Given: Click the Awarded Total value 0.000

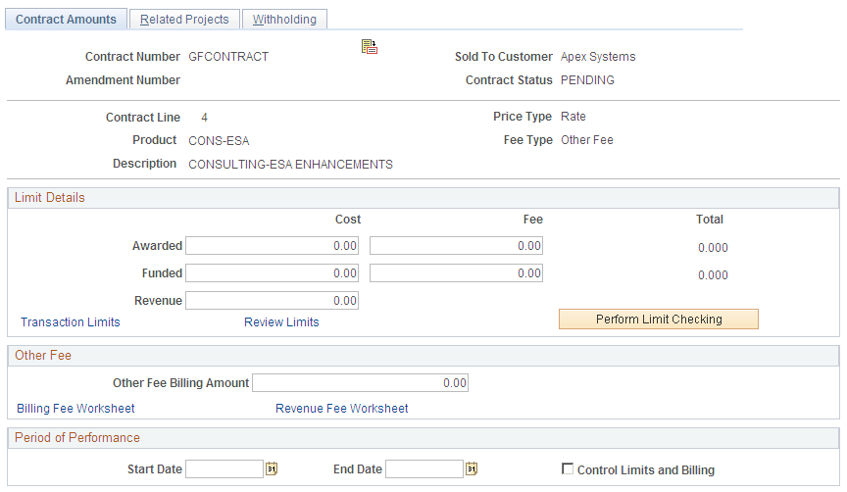Looking at the screenshot, I should (713, 248).
